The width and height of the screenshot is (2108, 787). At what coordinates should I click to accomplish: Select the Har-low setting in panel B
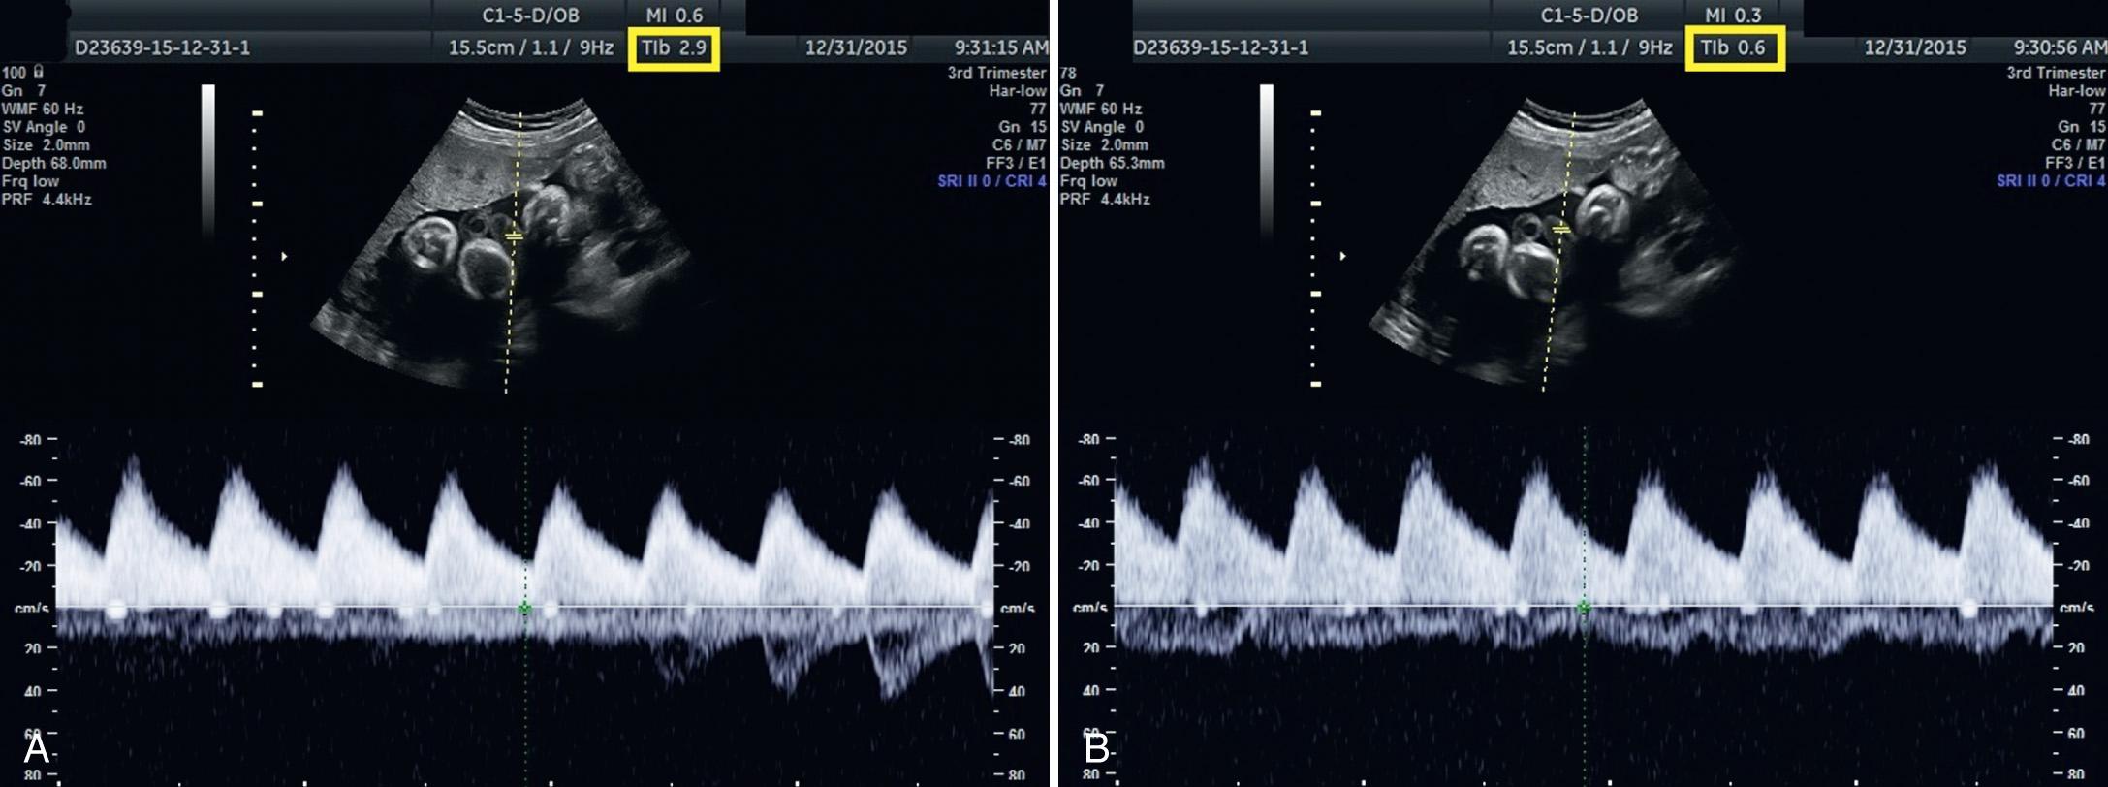pos(2078,90)
